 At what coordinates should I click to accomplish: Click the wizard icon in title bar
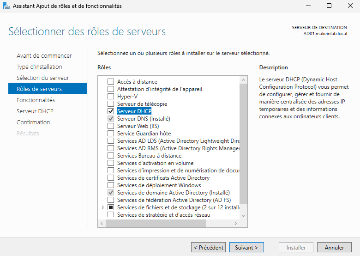6,6
